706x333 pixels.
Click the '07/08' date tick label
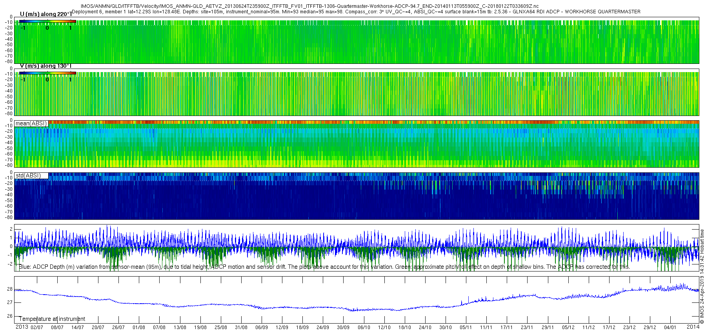coord(159,328)
